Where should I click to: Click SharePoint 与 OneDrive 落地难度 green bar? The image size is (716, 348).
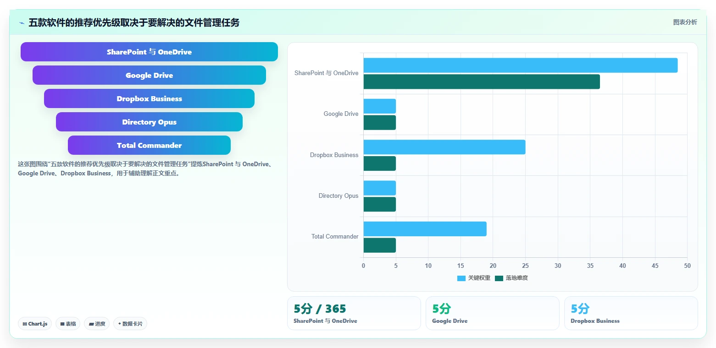(x=482, y=82)
